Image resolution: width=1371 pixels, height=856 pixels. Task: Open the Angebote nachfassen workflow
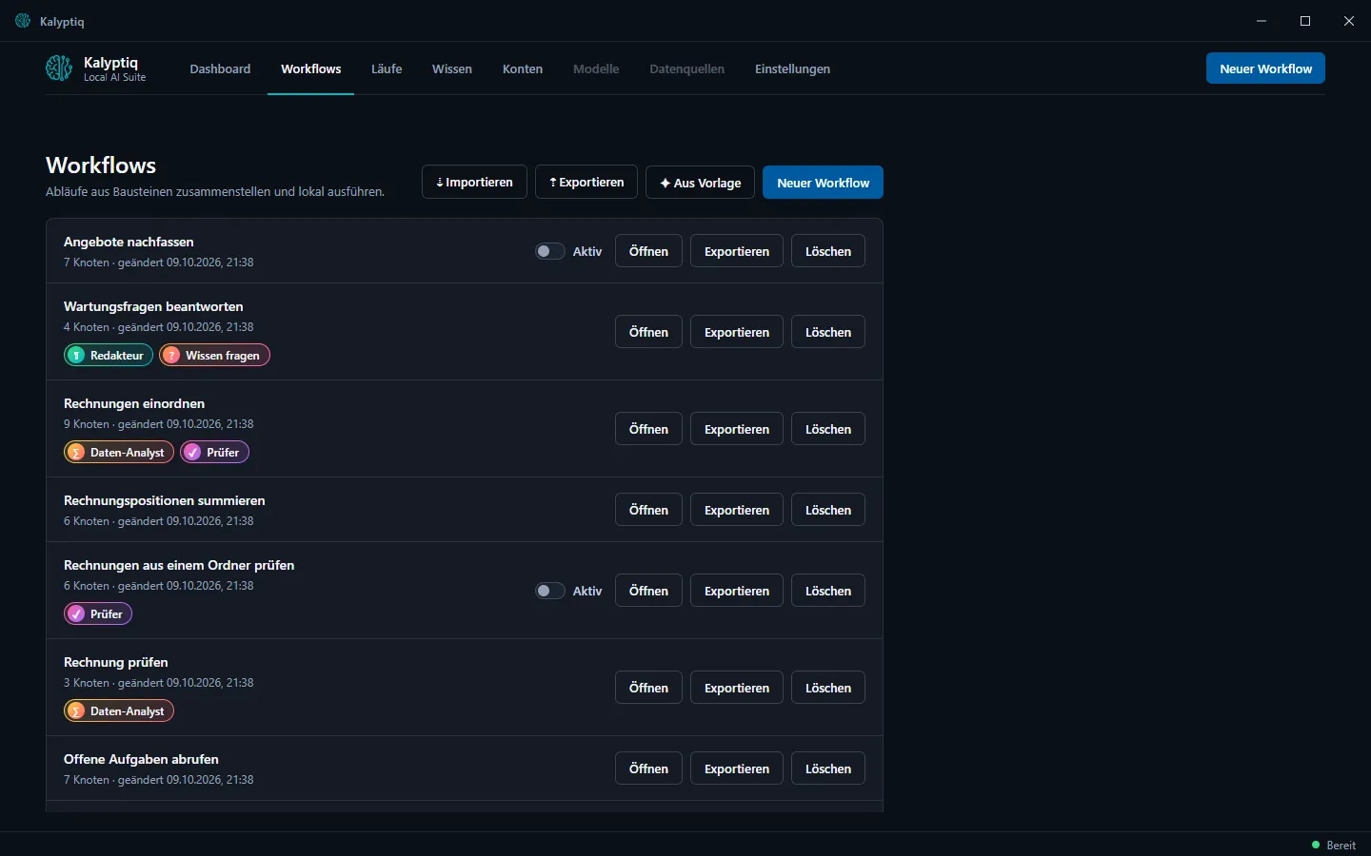[x=648, y=251]
